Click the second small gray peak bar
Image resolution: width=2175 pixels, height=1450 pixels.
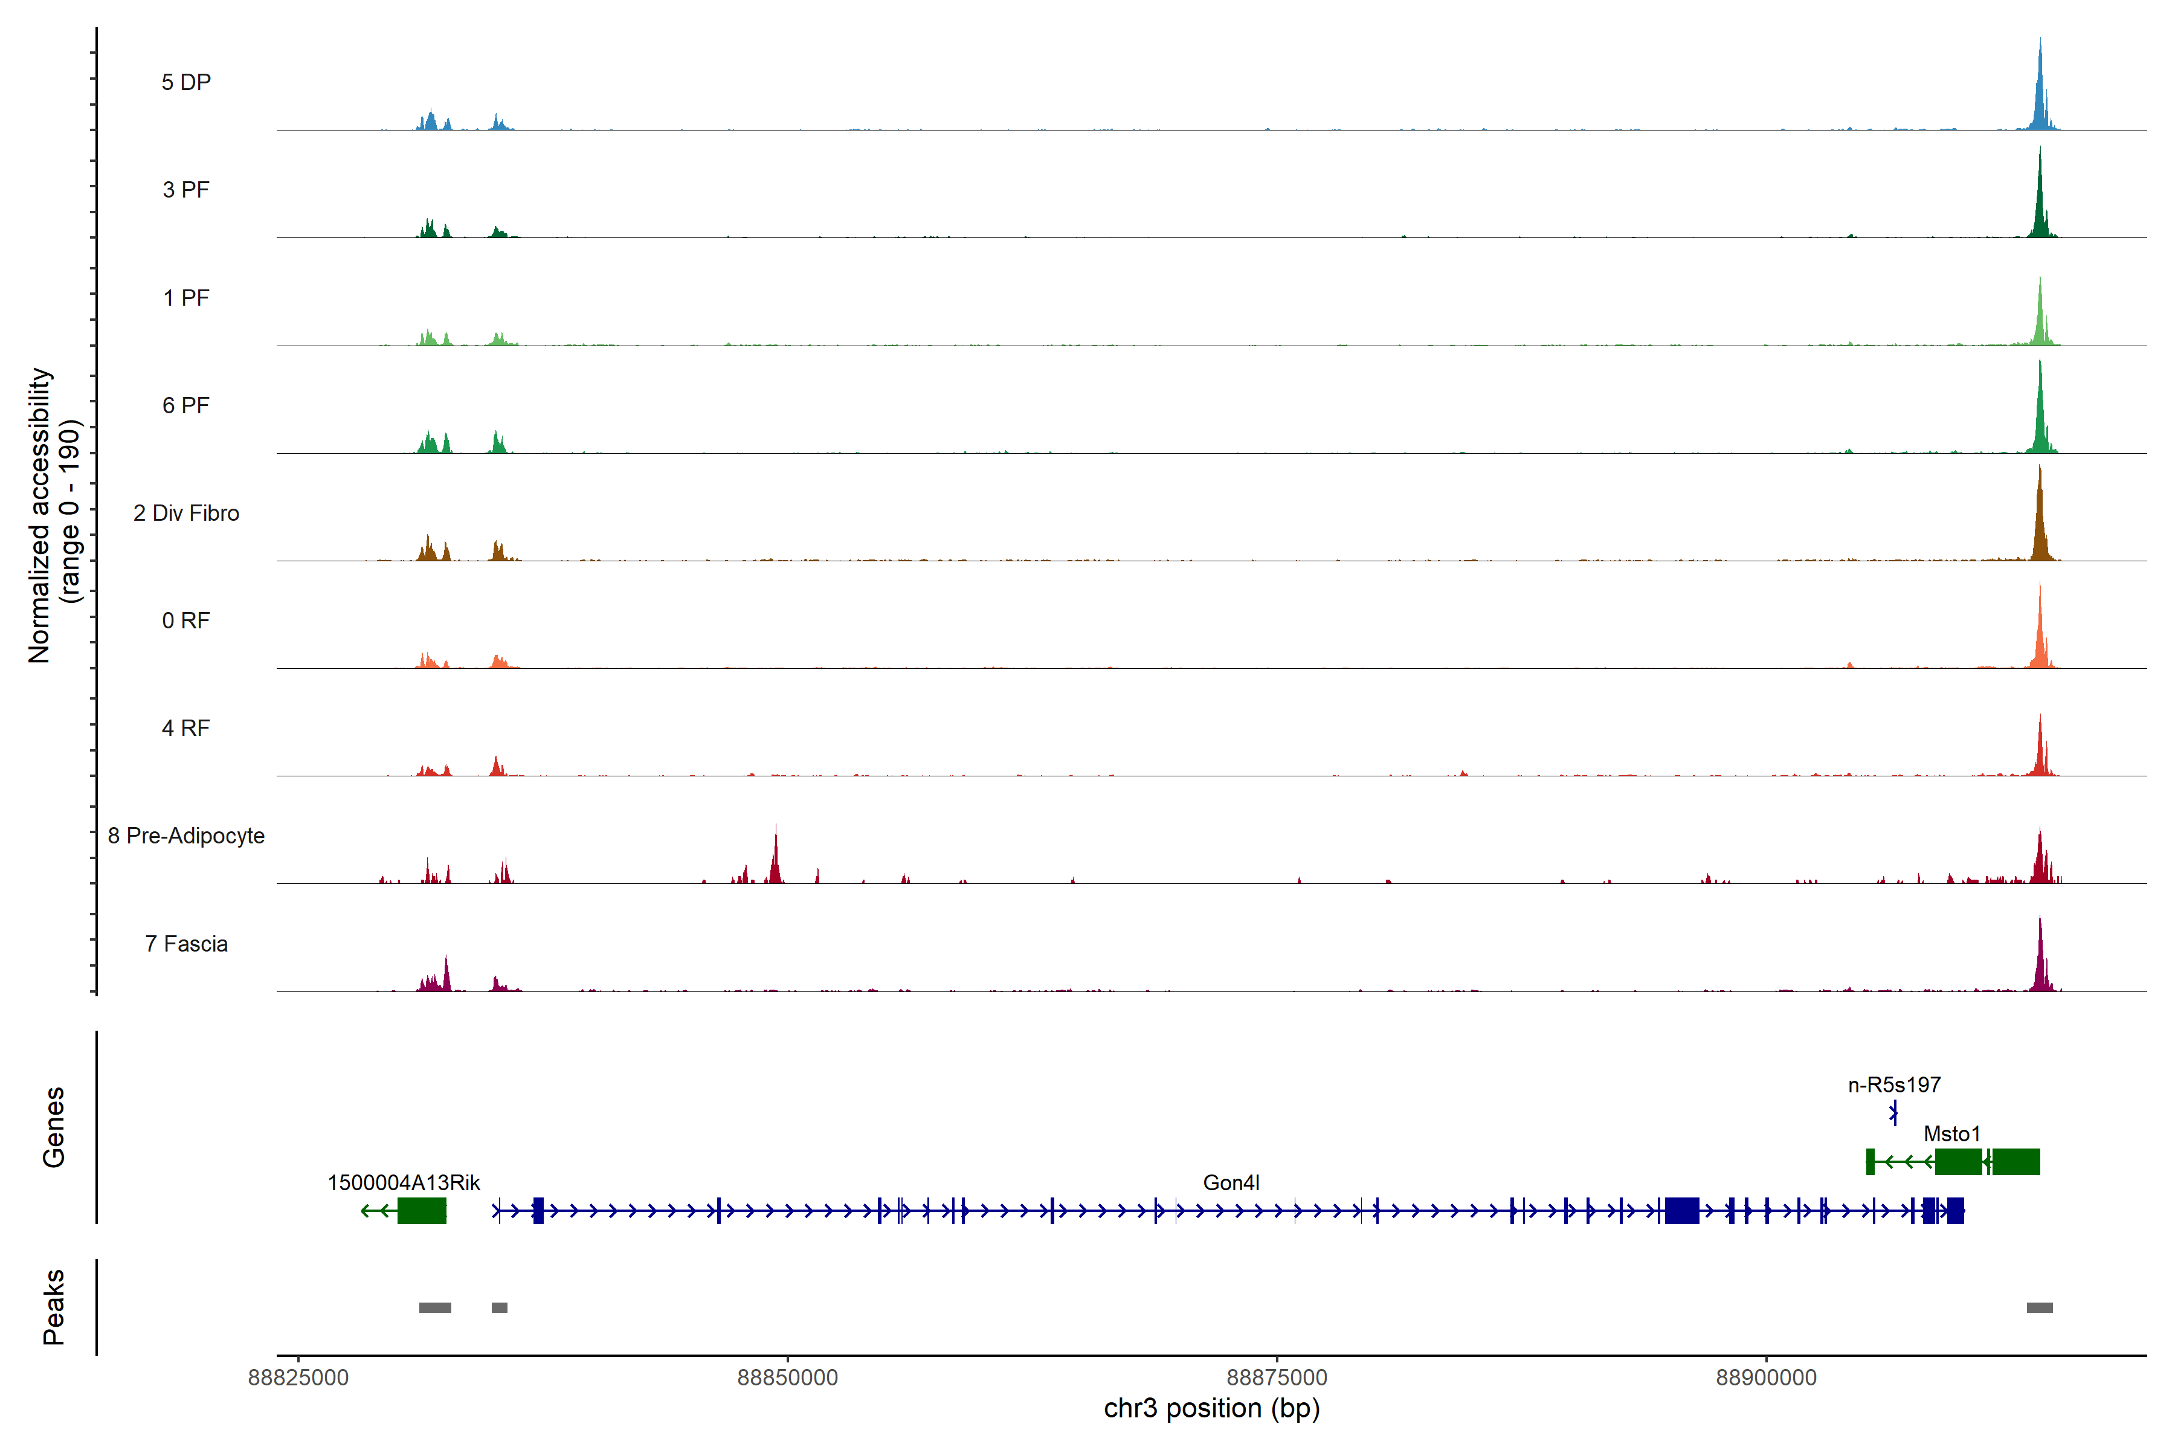coord(500,1307)
